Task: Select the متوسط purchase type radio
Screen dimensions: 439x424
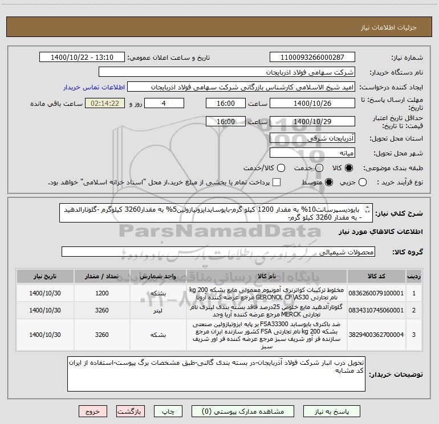Action: 329,182
